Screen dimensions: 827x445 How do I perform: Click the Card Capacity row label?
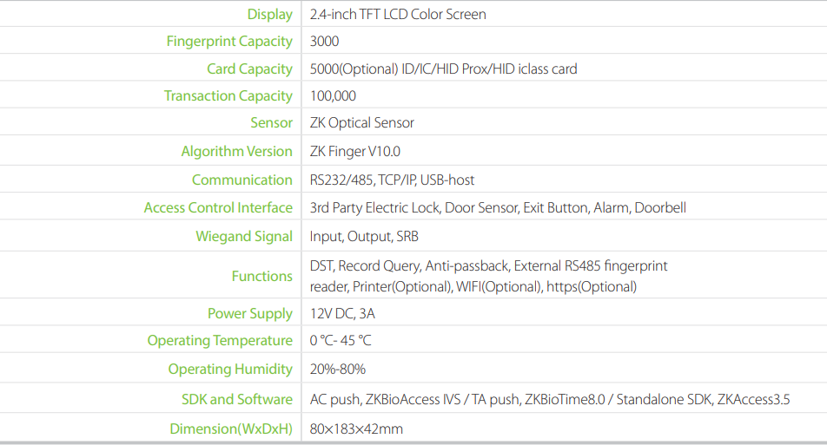(249, 69)
